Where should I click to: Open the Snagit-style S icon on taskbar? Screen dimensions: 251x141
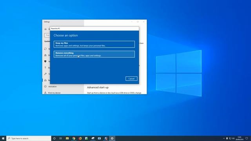[105, 138]
